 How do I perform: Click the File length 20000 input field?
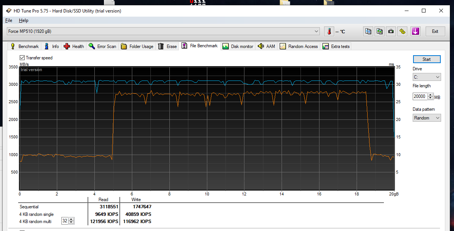click(421, 96)
